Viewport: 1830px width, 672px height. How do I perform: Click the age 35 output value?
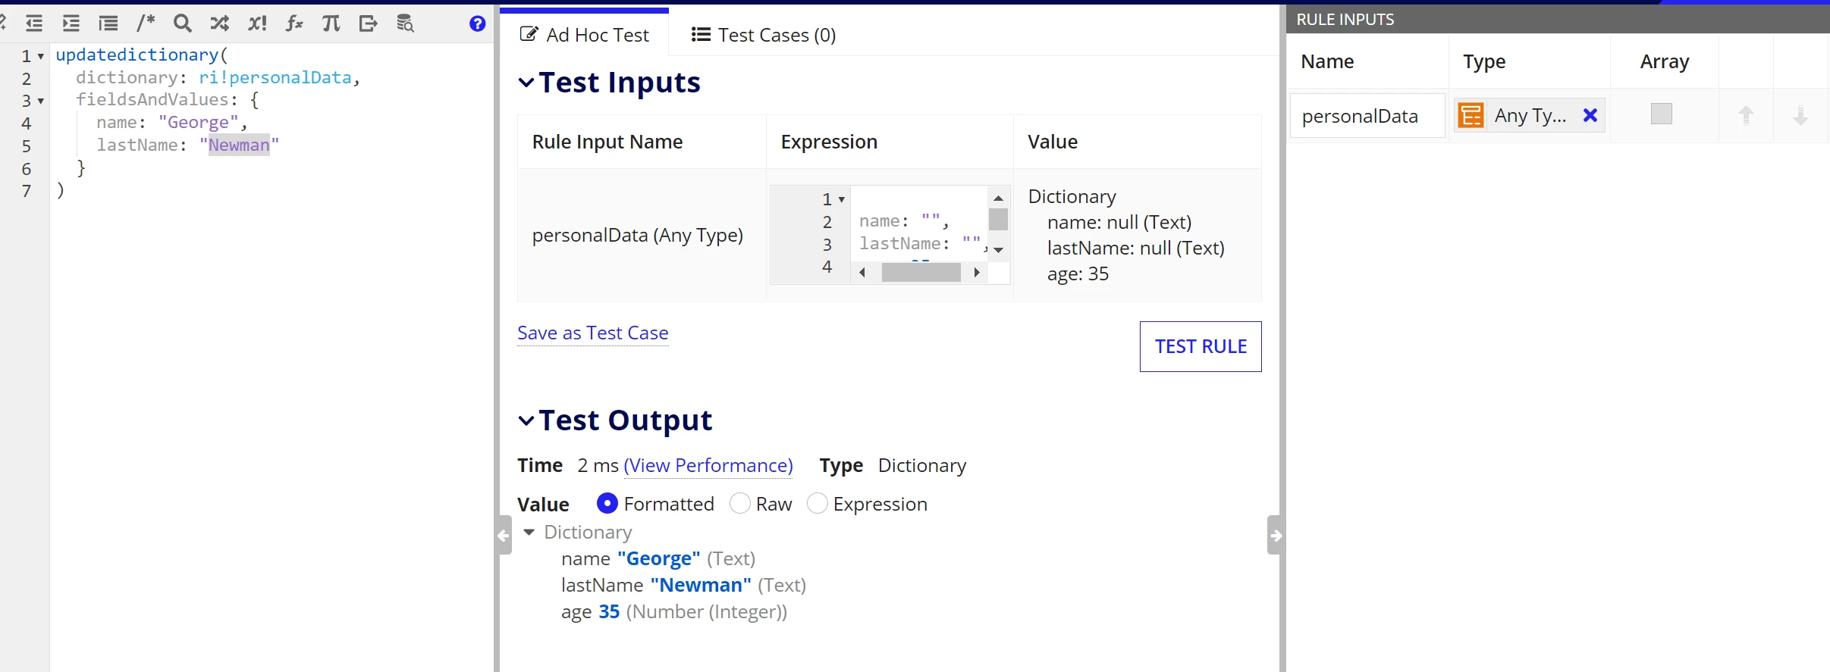click(x=609, y=611)
